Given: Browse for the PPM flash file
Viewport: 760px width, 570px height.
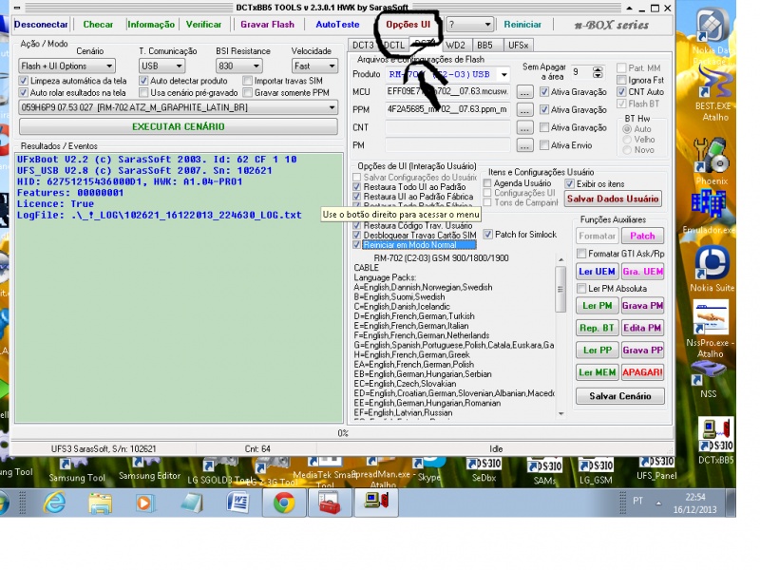Looking at the screenshot, I should 524,110.
